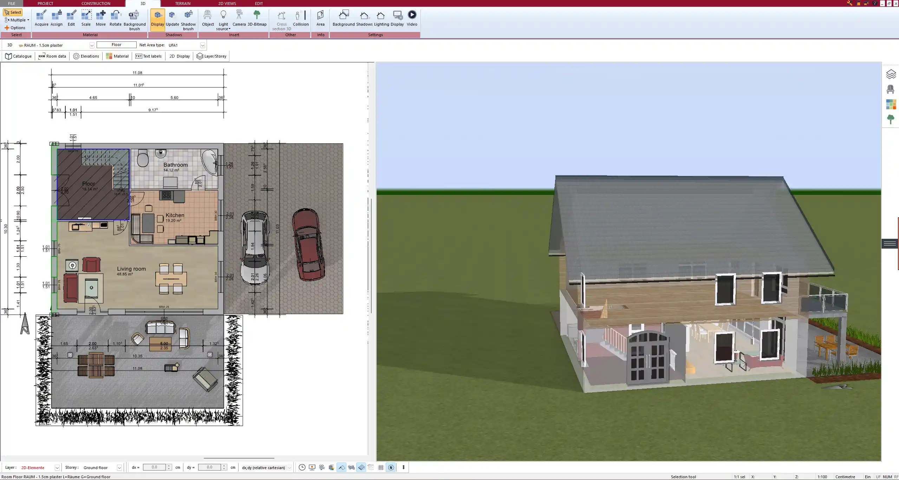The height and width of the screenshot is (480, 899).
Task: Click the wrench tools icon in title bar
Action: [x=849, y=3]
